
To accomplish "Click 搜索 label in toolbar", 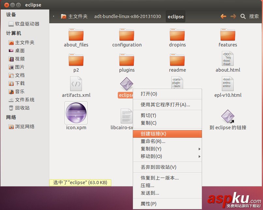I will click(x=254, y=16).
